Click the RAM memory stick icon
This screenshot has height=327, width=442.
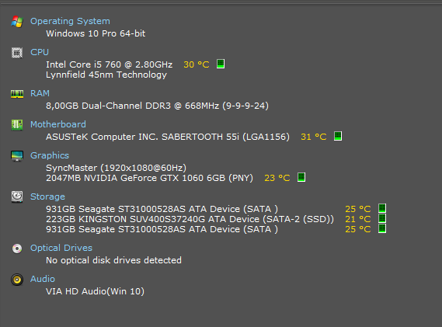tap(17, 94)
